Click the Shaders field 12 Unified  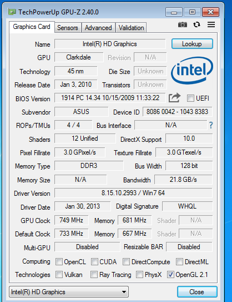click(85, 138)
